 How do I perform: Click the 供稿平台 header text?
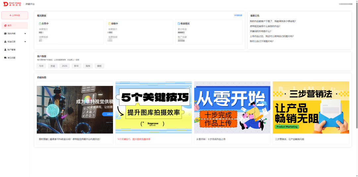[30, 4]
